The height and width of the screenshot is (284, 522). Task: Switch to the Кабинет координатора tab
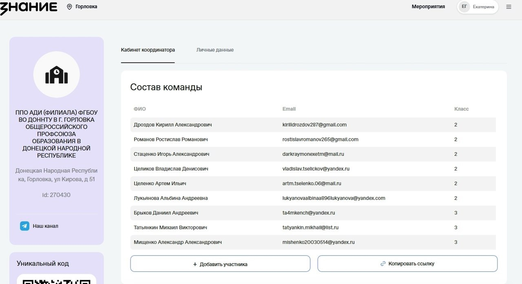(x=148, y=50)
